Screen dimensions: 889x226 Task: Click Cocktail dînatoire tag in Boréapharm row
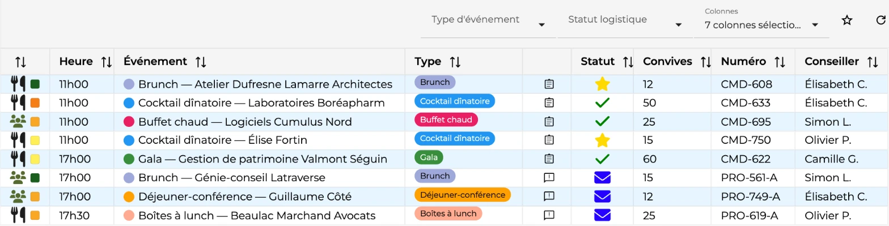[x=455, y=101]
